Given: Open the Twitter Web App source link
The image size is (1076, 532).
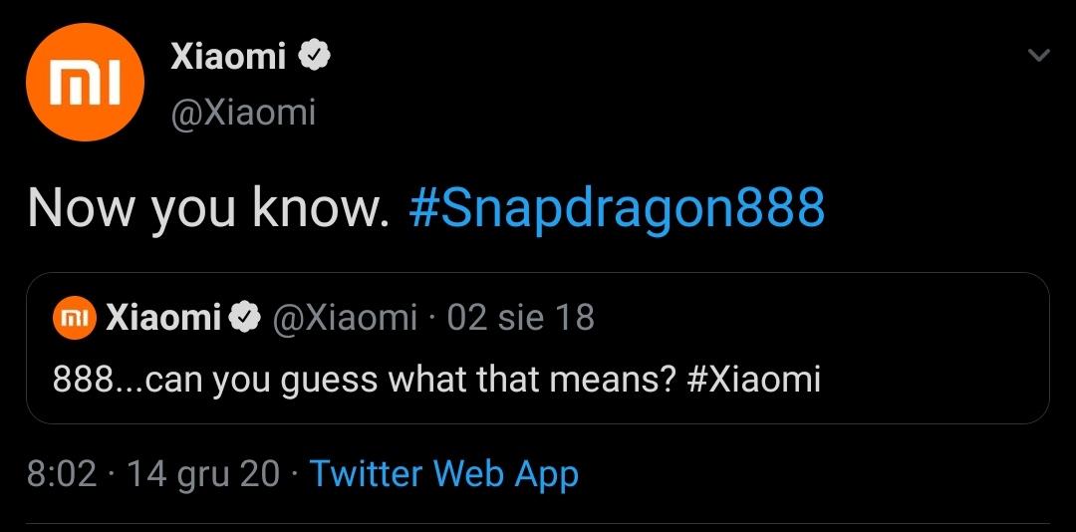Looking at the screenshot, I should click(x=443, y=473).
